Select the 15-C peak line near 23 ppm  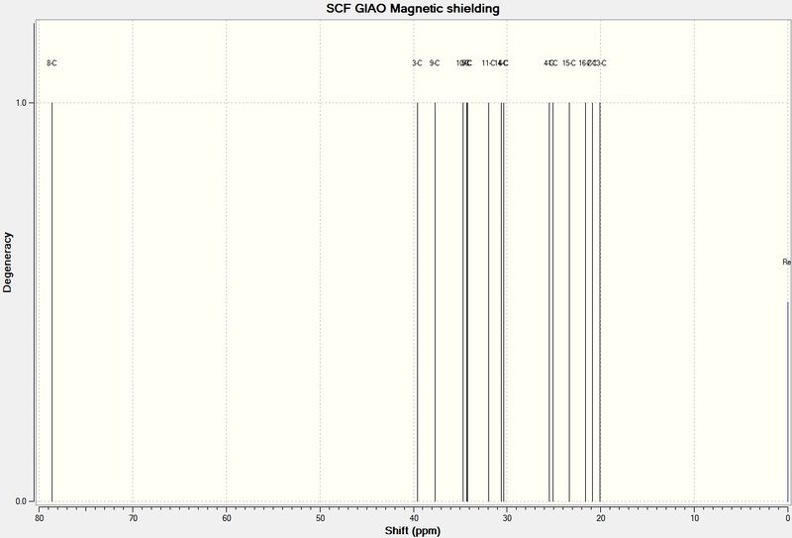pyautogui.click(x=569, y=302)
